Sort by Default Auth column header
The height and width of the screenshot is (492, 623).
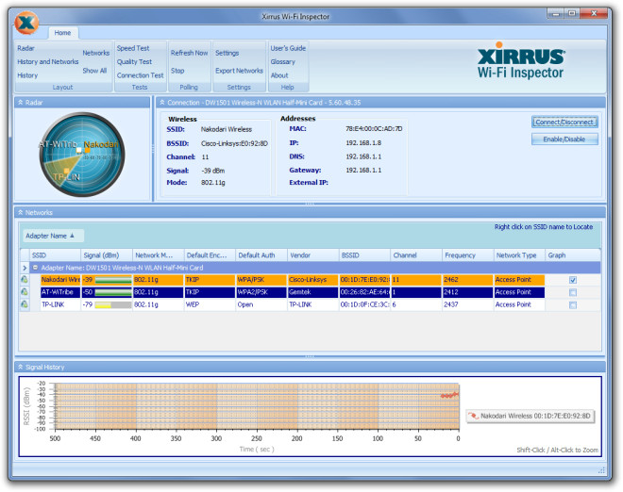tap(261, 255)
